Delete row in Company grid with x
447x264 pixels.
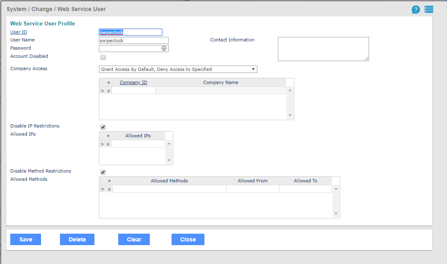coord(109,91)
